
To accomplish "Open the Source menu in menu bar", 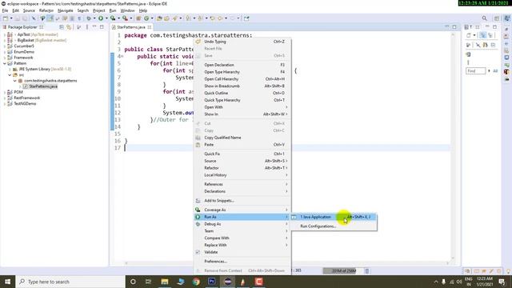I will point(29,10).
